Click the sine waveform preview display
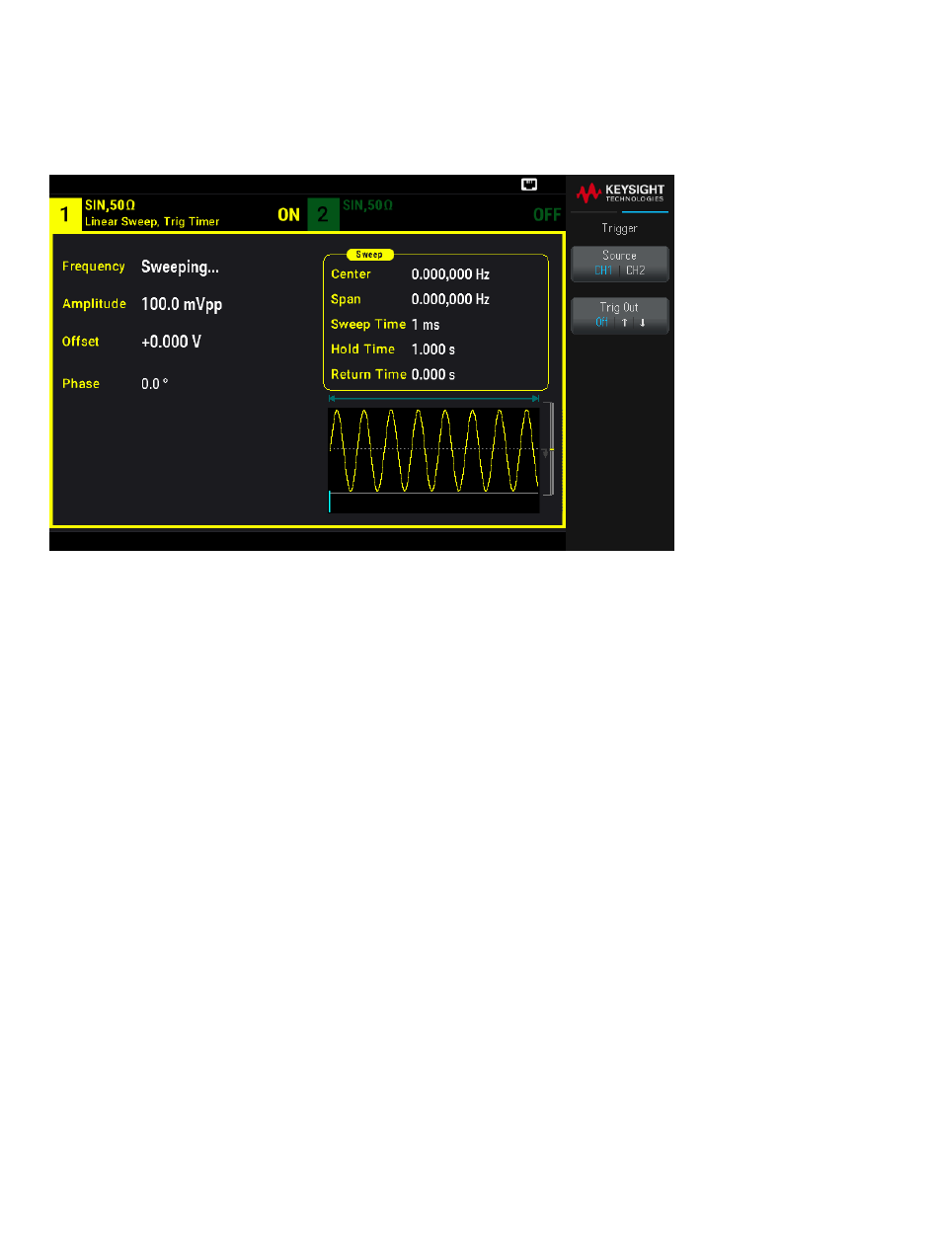This screenshot has width=938, height=1238. click(433, 459)
